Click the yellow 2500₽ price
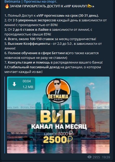Image resolution: width=115 pixels, height=162 pixels. coord(58,140)
